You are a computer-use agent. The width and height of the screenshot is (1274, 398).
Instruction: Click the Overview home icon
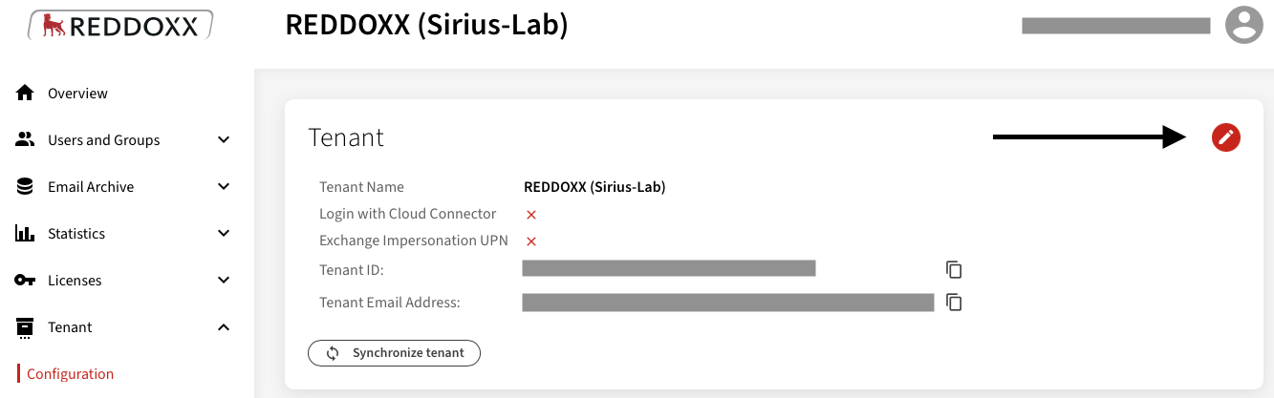tap(25, 93)
